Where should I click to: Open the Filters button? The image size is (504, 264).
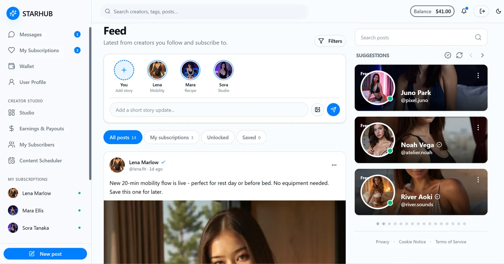pyautogui.click(x=330, y=41)
